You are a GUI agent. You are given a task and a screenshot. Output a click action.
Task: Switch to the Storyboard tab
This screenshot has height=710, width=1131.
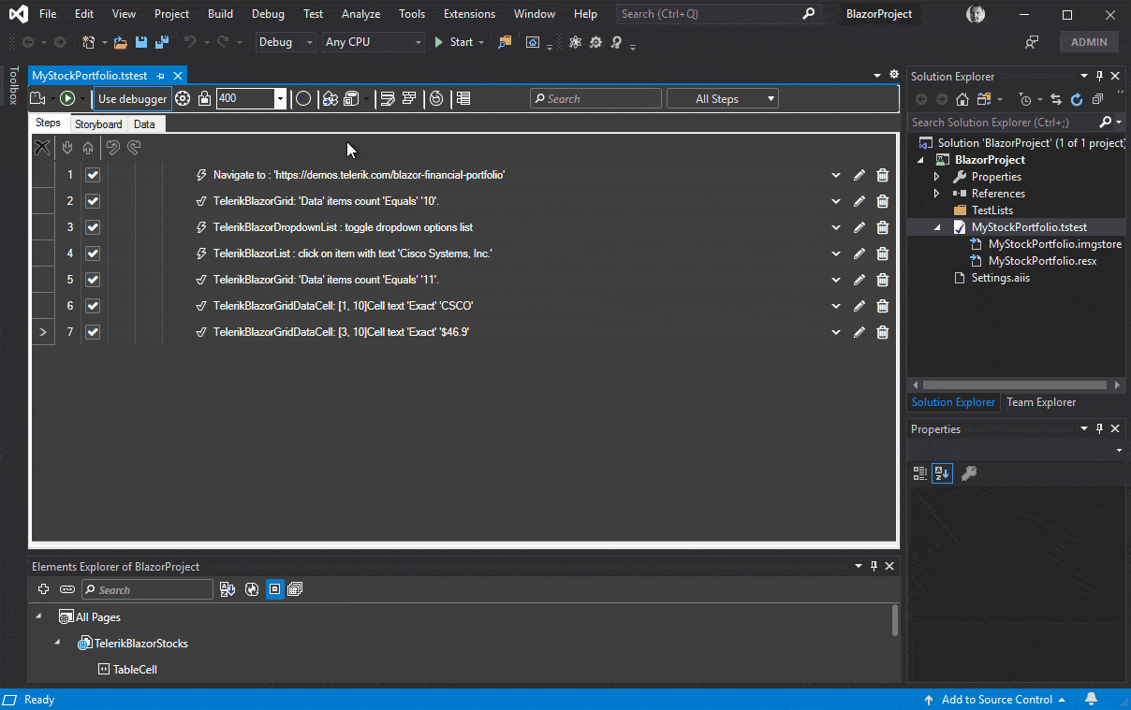point(98,124)
